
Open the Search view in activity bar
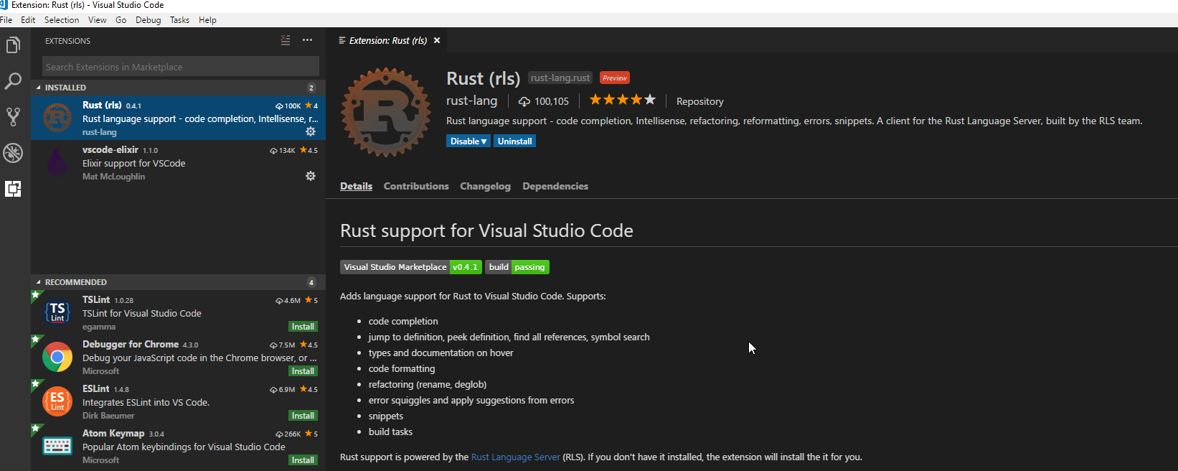(13, 81)
